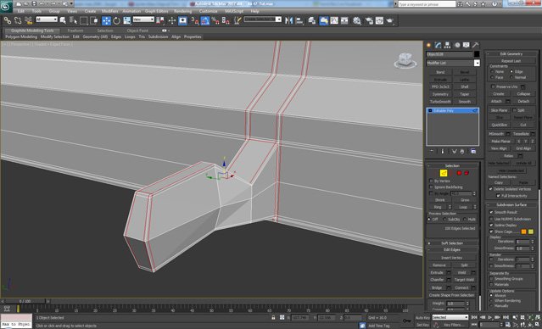
Task: Open the Hierarchy command panel tab
Action: (447, 45)
